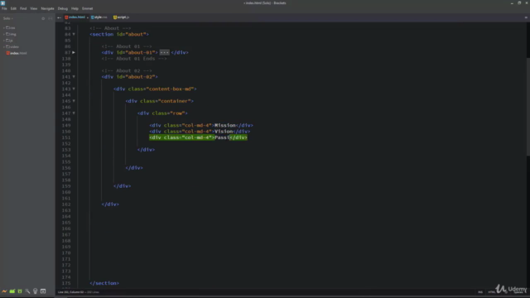This screenshot has height=298, width=530.
Task: Click the section id about tag on line 84
Action: (119, 34)
